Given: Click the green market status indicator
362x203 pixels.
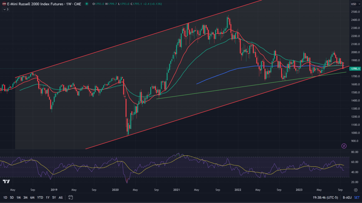Looking at the screenshot, I should pos(87,4).
